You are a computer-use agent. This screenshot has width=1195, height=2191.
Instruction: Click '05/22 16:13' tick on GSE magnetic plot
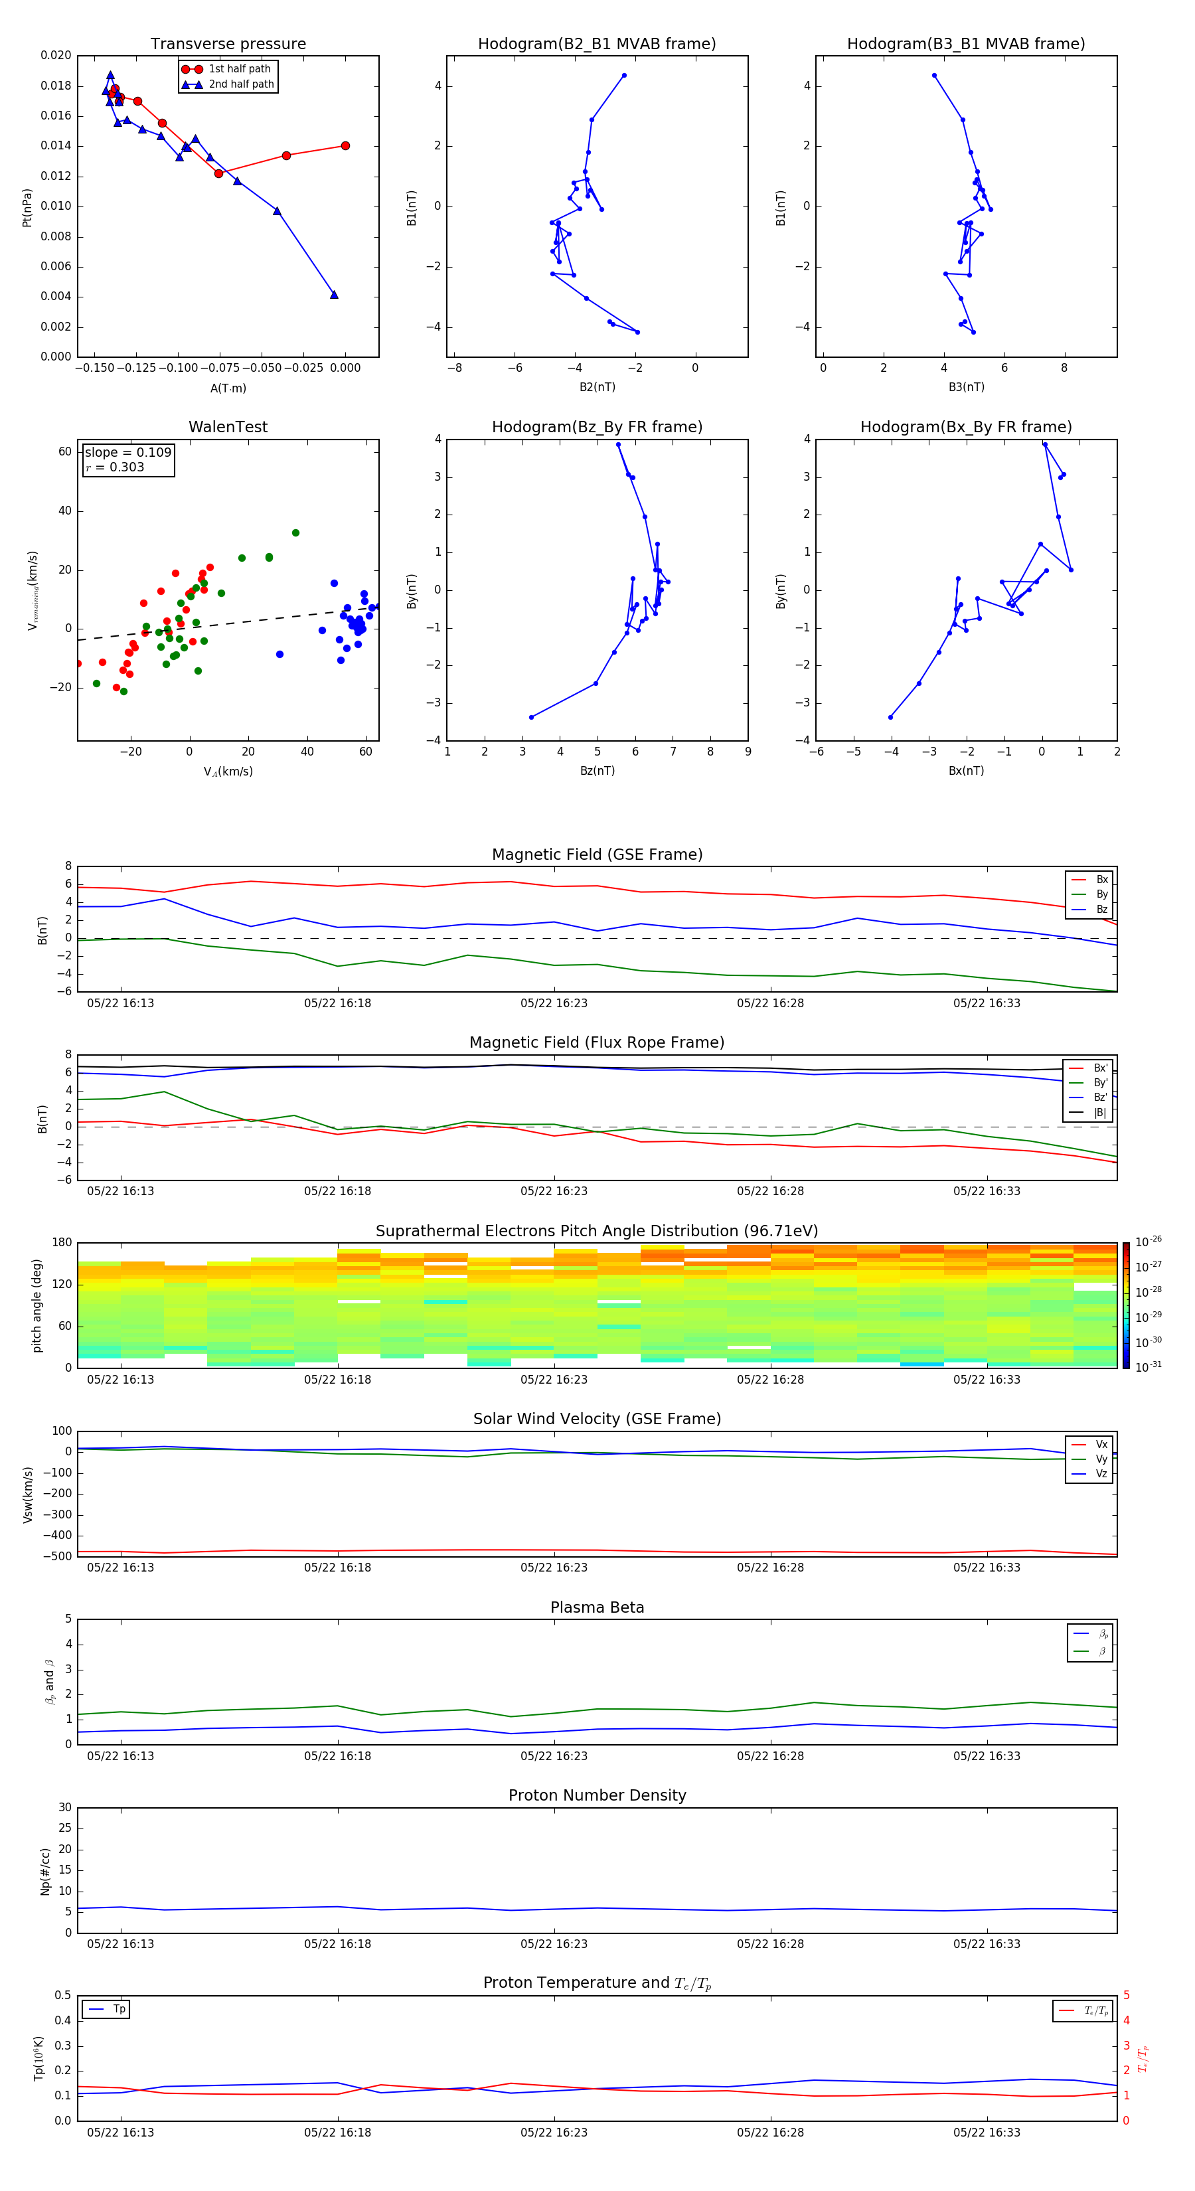pyautogui.click(x=121, y=1004)
